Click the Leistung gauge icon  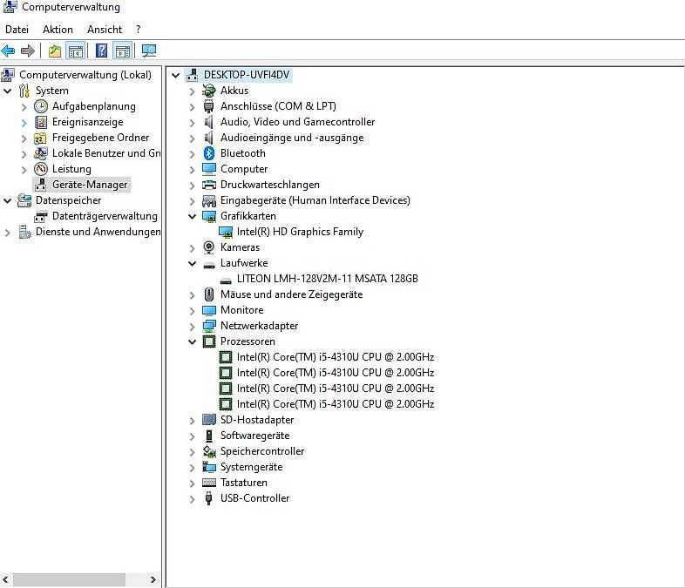point(41,169)
